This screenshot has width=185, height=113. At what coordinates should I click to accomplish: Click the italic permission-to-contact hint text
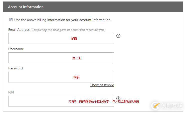[x=68, y=30]
